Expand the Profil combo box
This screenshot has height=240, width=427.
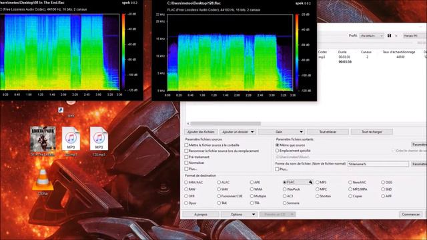[x=372, y=35]
